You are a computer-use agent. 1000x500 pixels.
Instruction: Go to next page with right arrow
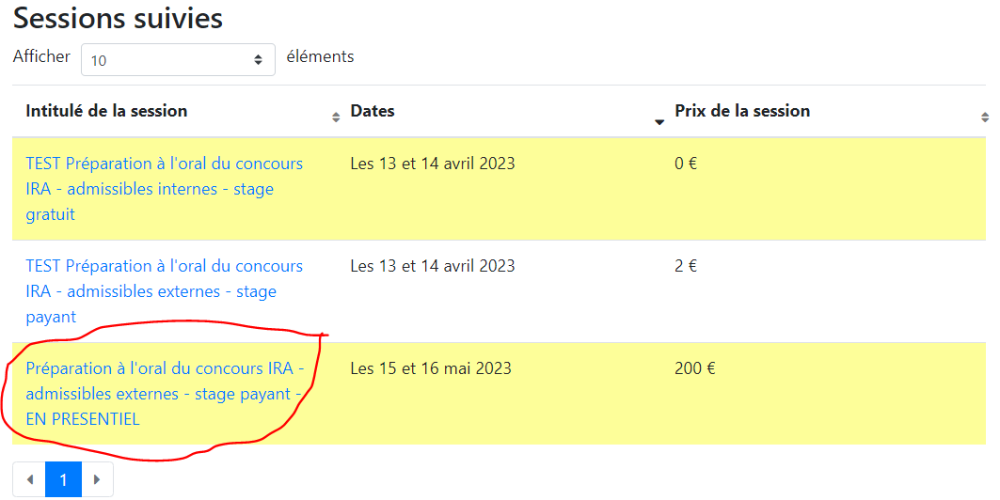click(x=97, y=479)
